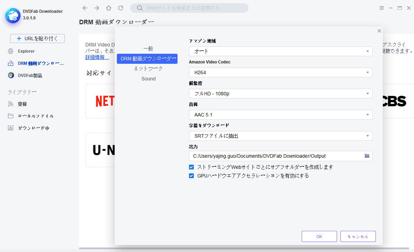Click the magnifier search icon

tap(140, 8)
